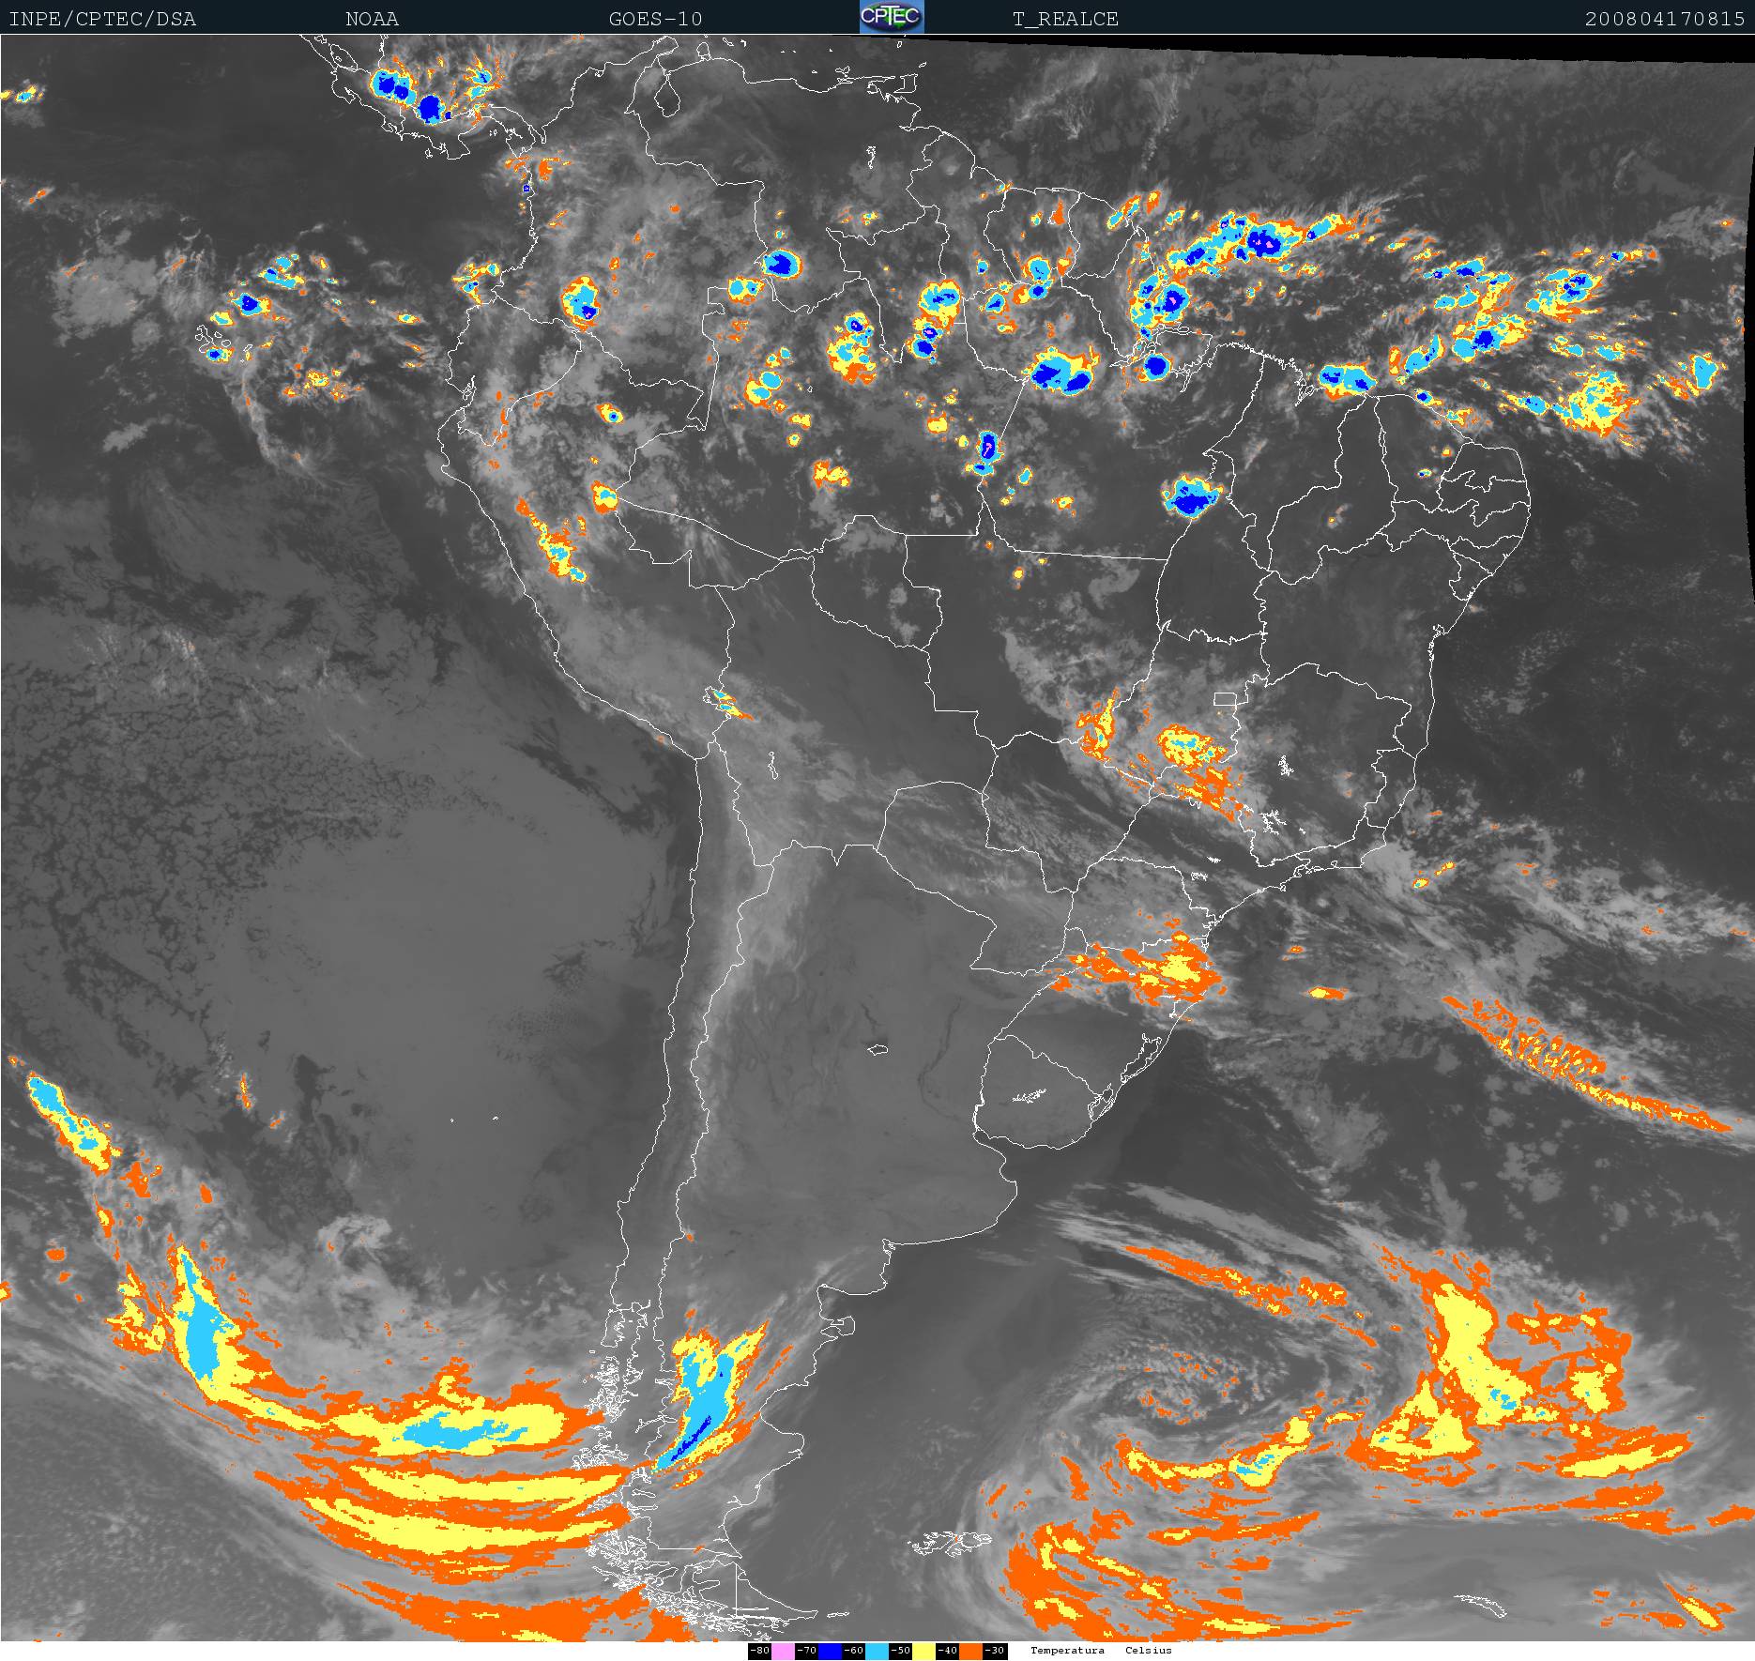Select the pink legend color swatch
Screen dimensions: 1755x1661
tap(783, 1651)
